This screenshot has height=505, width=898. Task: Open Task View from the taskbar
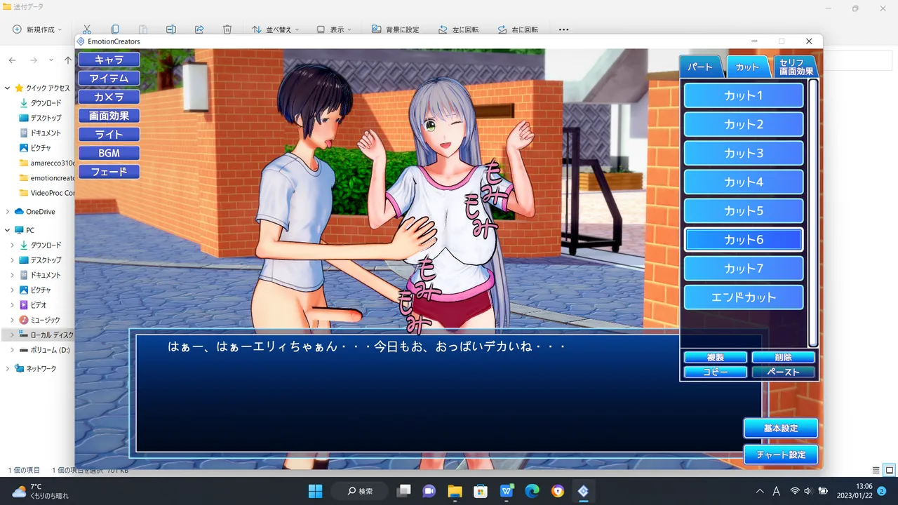point(403,491)
